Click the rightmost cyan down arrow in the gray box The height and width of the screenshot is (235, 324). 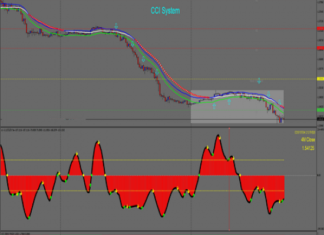point(280,102)
